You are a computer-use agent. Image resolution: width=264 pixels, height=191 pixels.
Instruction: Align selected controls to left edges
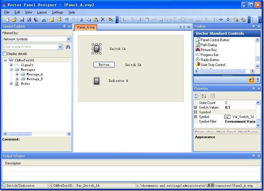point(125,20)
